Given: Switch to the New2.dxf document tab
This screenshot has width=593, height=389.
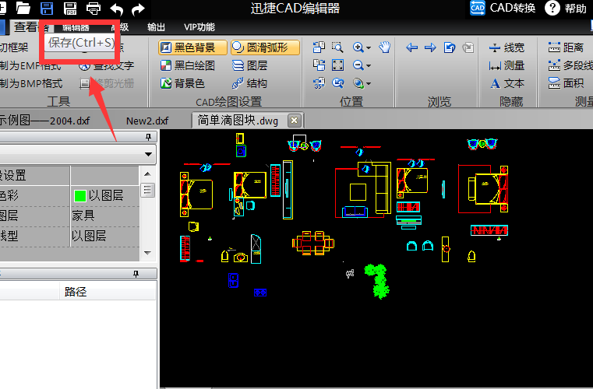Looking at the screenshot, I should tap(147, 120).
